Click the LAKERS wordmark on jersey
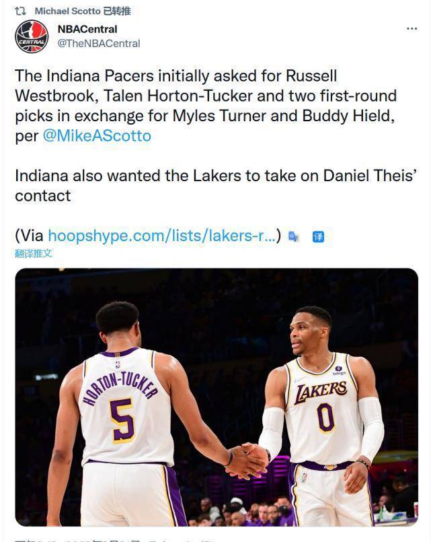 point(321,392)
